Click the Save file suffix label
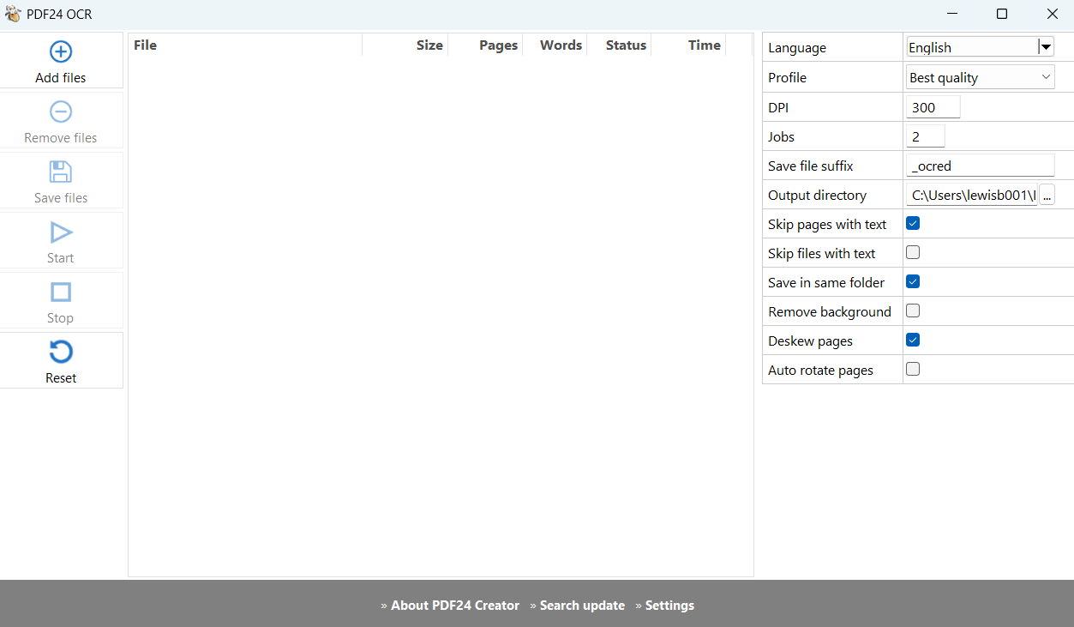Image resolution: width=1074 pixels, height=627 pixels. pyautogui.click(x=811, y=166)
